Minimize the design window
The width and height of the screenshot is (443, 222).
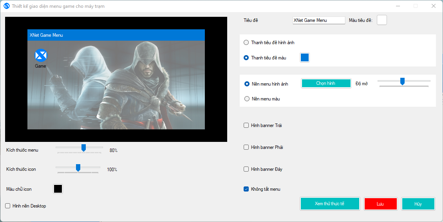coord(398,6)
